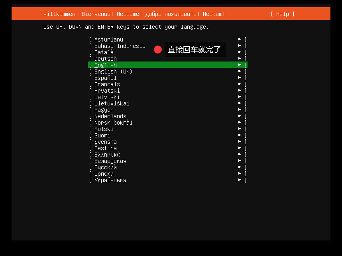This screenshot has height=256, width=342.
Task: Expand the arrow next to Српски
Action: [240, 173]
